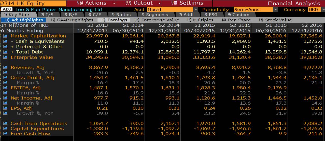Image resolution: width=325 pixels, height=141 pixels.
Task: Click the Enterprise Value row label
Action: click(32, 57)
